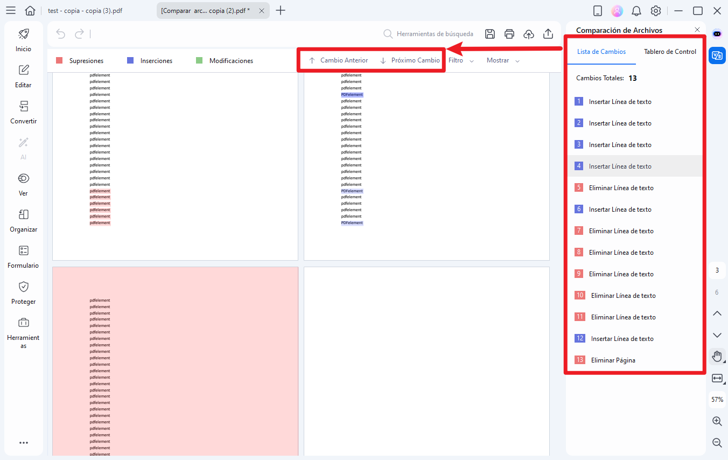
Task: Open the Inicio home panel
Action: (x=23, y=40)
